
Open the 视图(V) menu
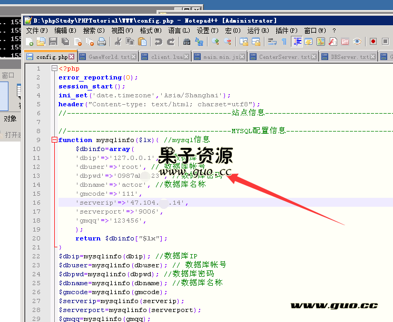tap(122, 31)
